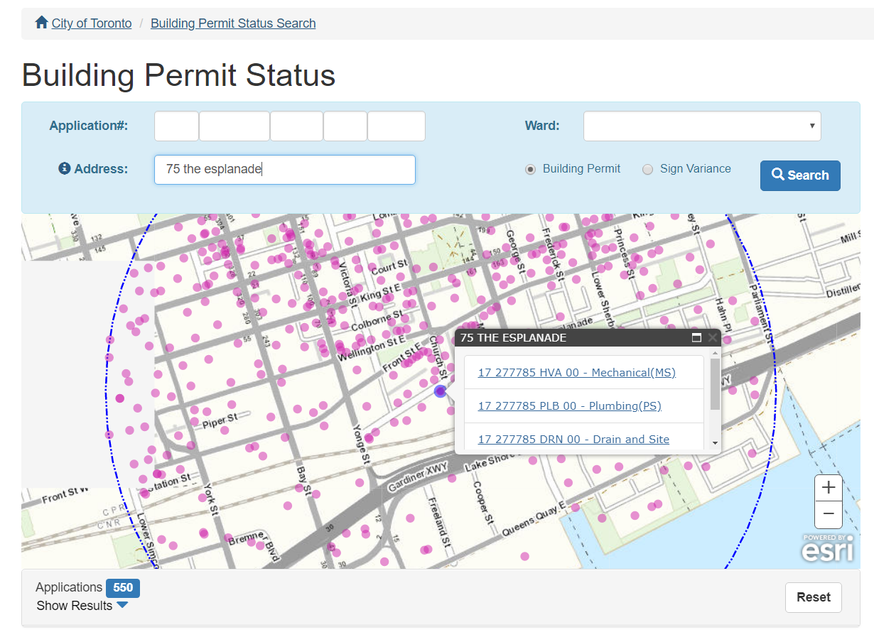Click the first Application# input box
The width and height of the screenshot is (874, 637).
tap(176, 126)
